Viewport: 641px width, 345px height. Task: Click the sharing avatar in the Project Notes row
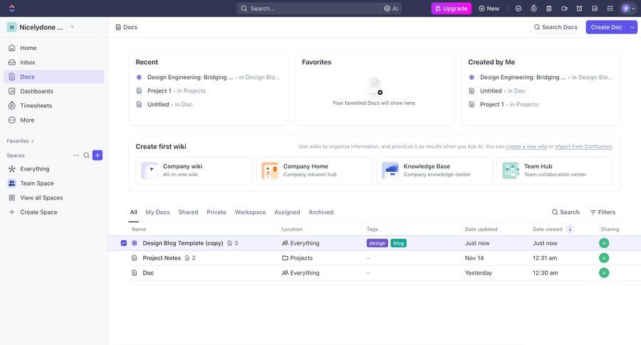pos(604,258)
